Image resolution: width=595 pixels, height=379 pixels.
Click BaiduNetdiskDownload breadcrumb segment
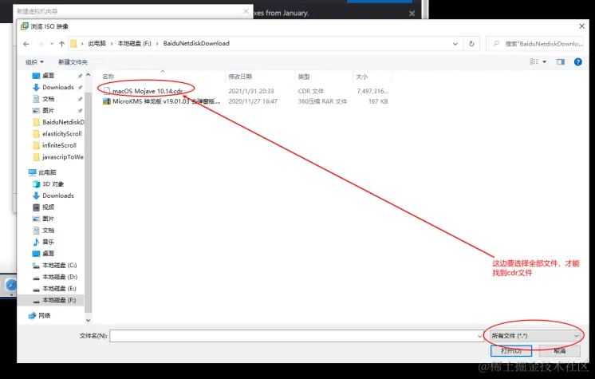(x=196, y=43)
